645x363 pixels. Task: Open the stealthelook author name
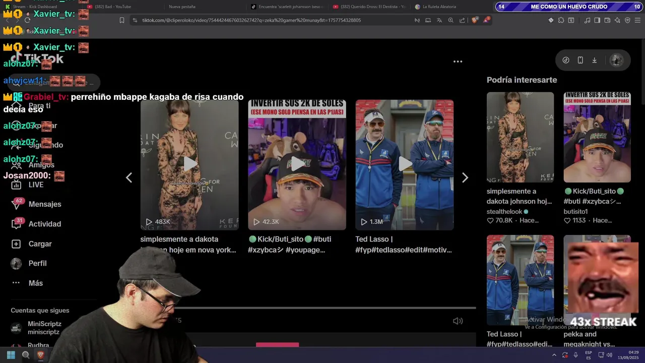[504, 212]
